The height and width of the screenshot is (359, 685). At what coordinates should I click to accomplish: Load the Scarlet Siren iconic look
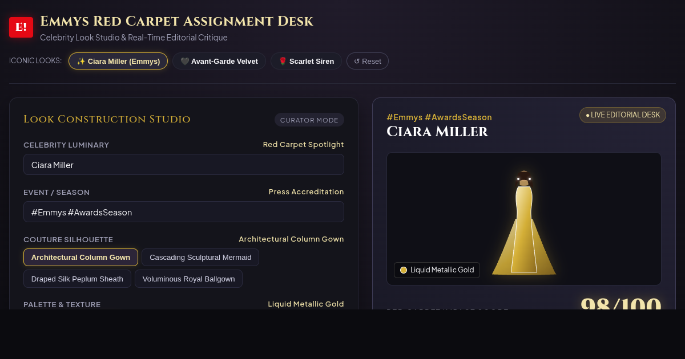tap(306, 61)
